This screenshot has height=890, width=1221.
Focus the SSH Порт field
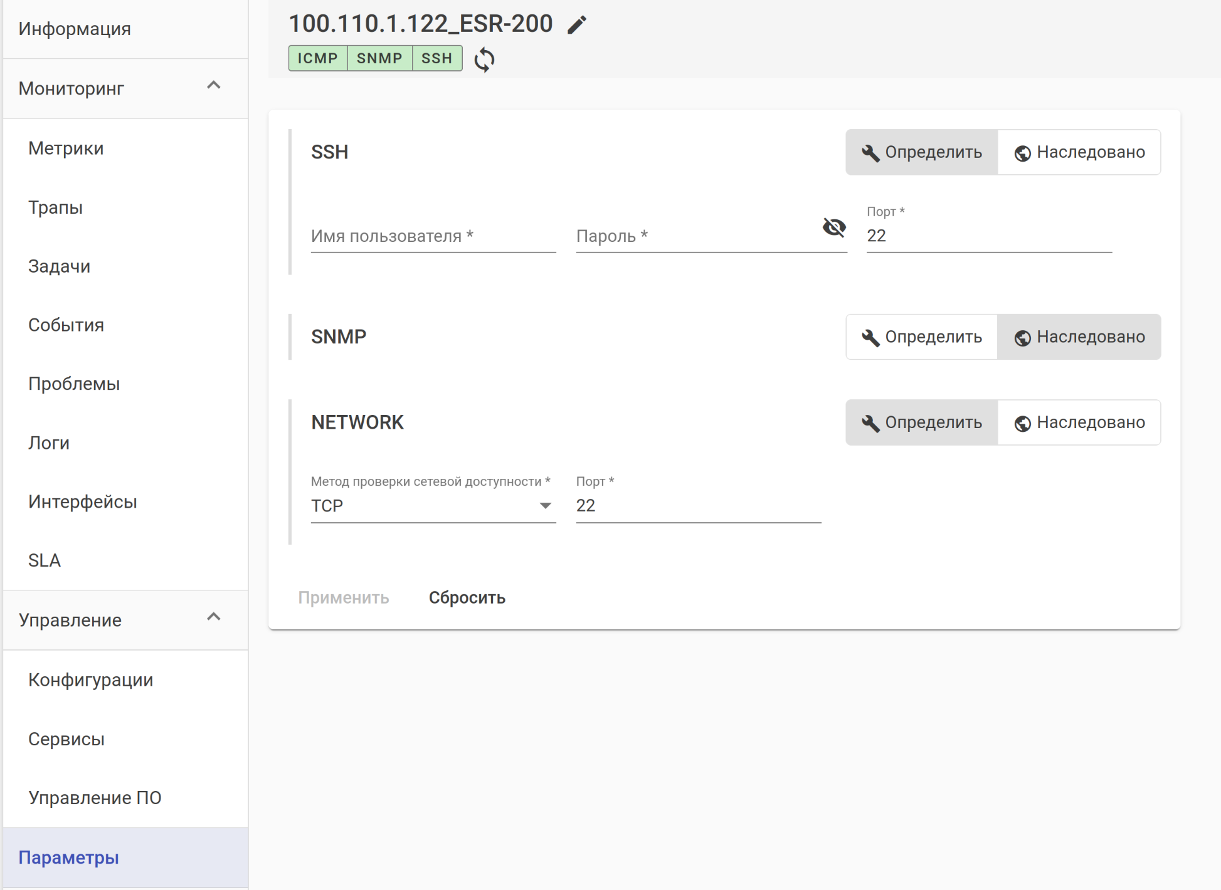pyautogui.click(x=988, y=236)
